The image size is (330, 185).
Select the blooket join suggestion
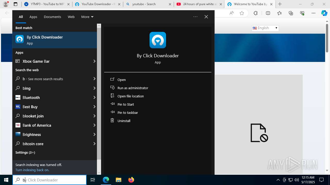52,116
